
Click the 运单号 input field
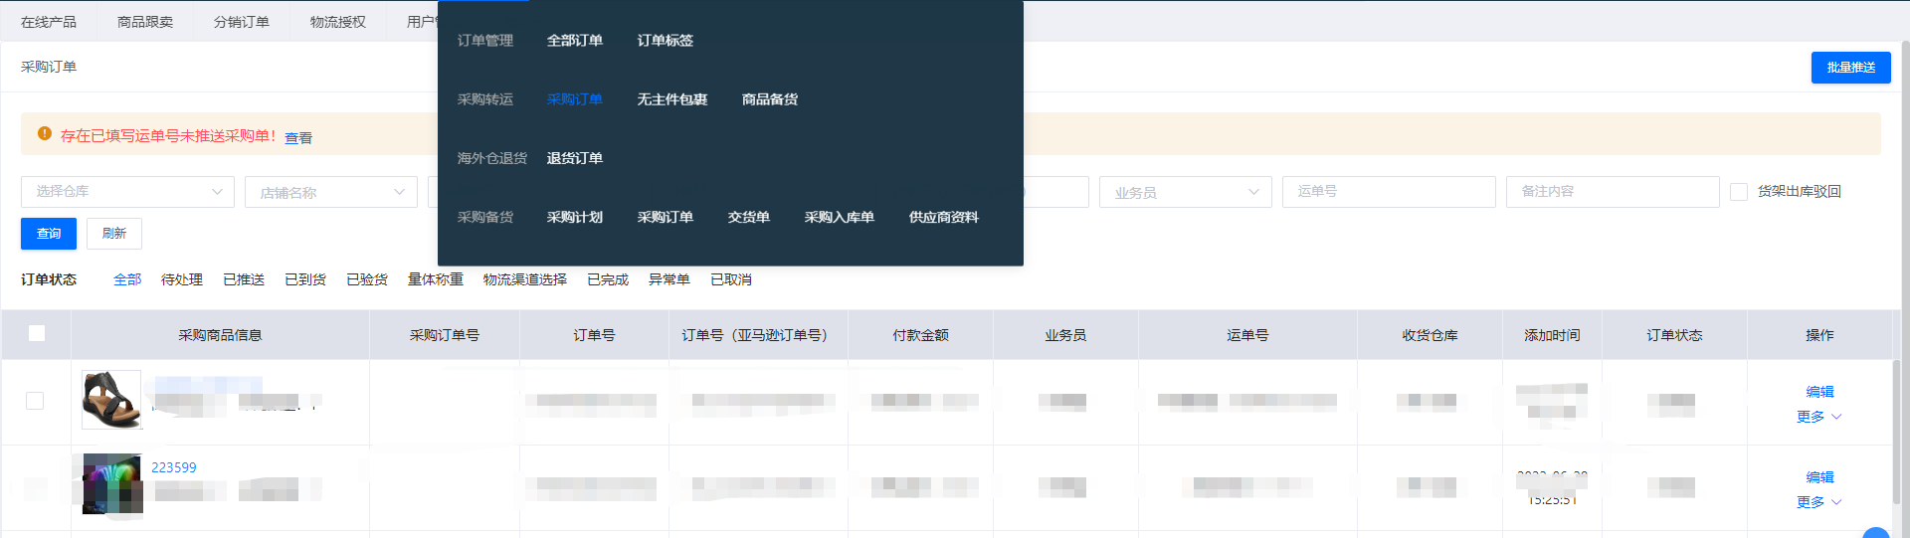click(x=1389, y=192)
